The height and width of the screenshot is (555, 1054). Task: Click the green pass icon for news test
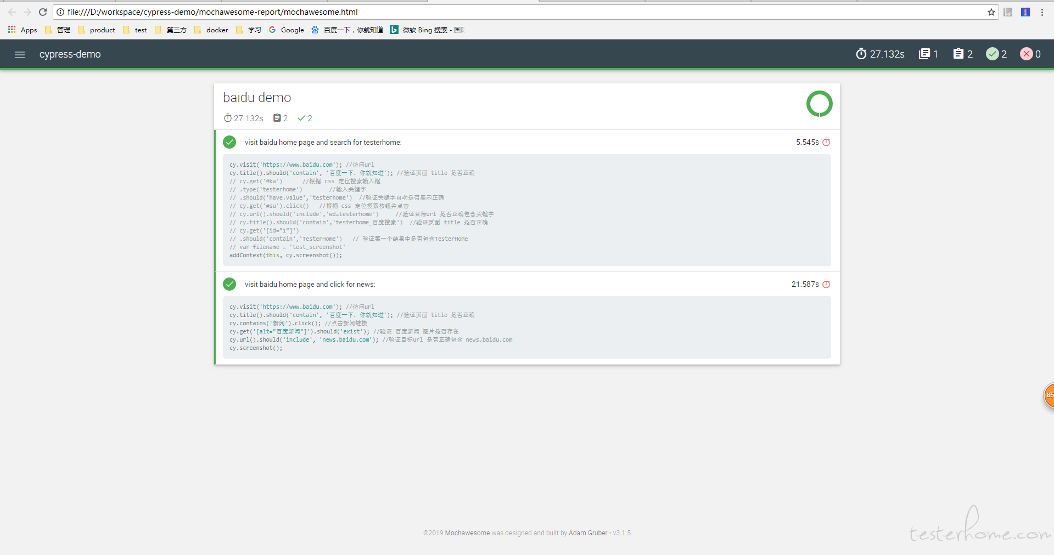pyautogui.click(x=229, y=284)
